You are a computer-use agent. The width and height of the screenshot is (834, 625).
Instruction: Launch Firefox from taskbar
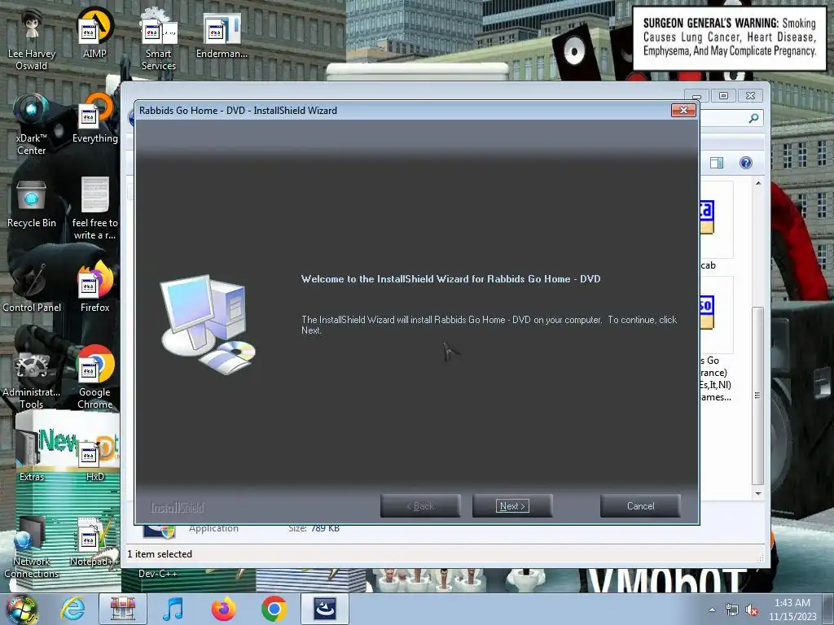point(223,609)
